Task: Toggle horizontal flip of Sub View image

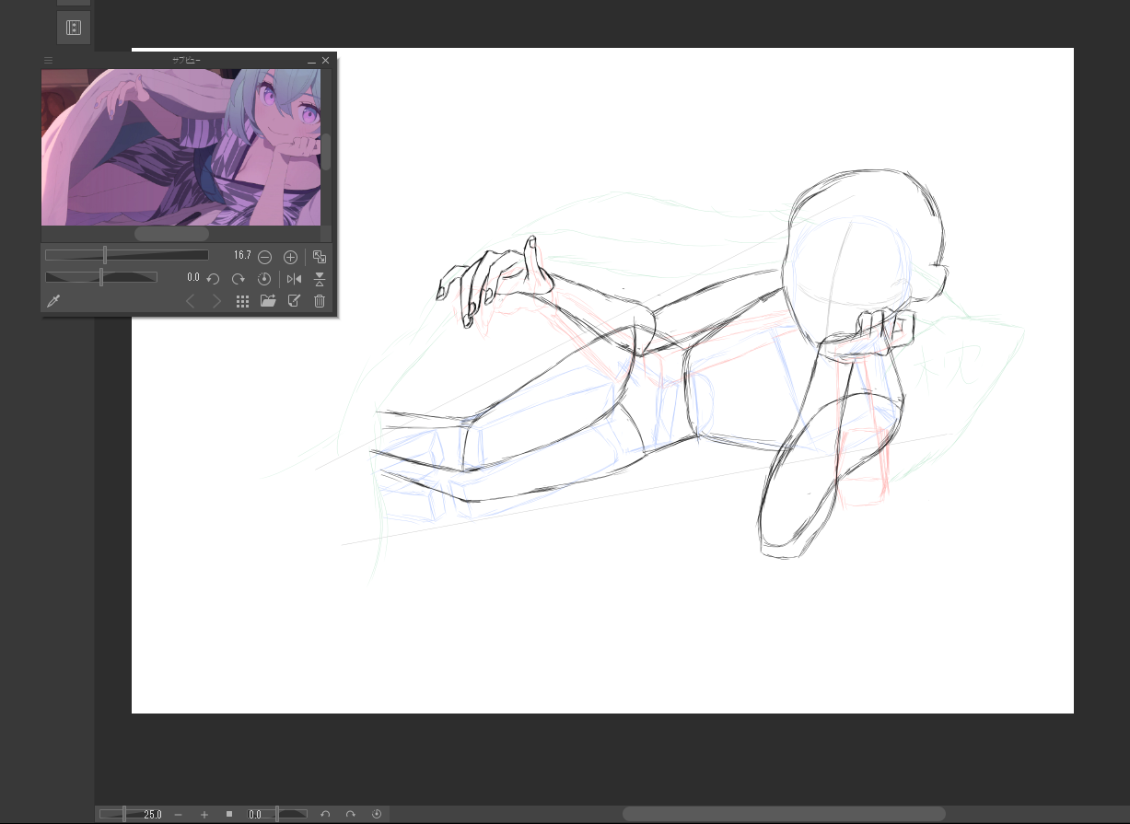Action: pos(294,278)
